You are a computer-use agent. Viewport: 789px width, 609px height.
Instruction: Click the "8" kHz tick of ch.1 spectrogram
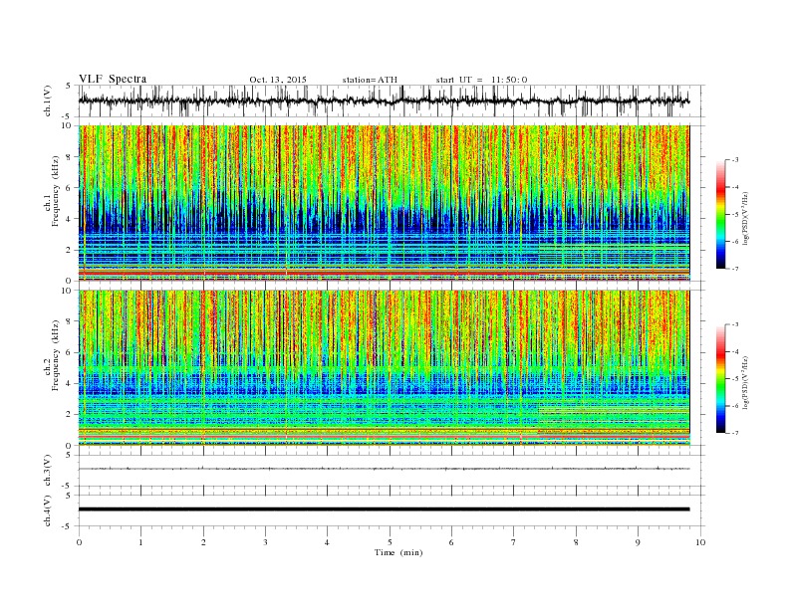click(x=70, y=157)
